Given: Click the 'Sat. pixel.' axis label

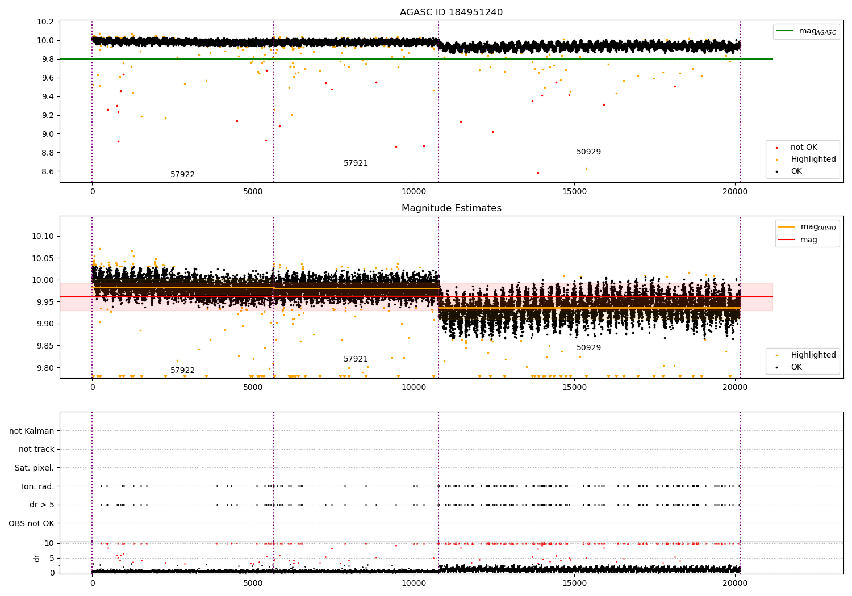Looking at the screenshot, I should (35, 468).
